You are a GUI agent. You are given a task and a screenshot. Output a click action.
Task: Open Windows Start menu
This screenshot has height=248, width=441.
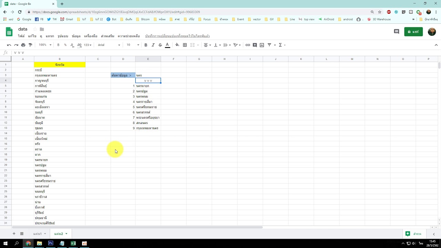[x=6, y=243]
